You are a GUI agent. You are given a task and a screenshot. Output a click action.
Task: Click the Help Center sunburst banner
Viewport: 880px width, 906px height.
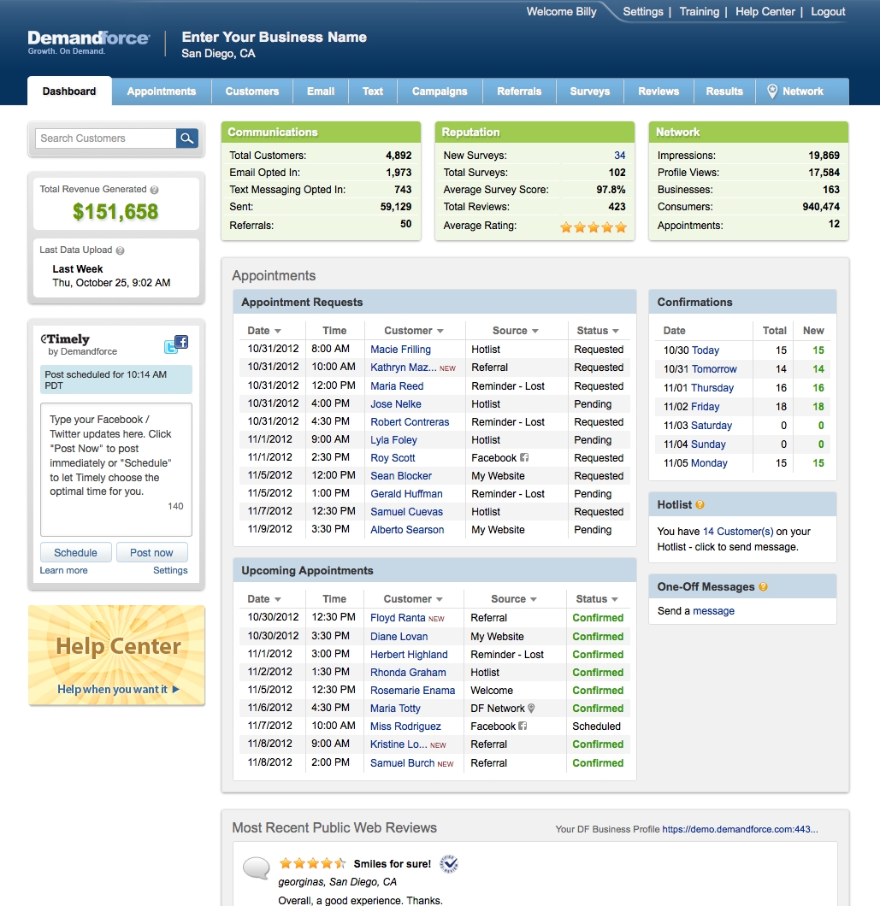click(x=116, y=656)
